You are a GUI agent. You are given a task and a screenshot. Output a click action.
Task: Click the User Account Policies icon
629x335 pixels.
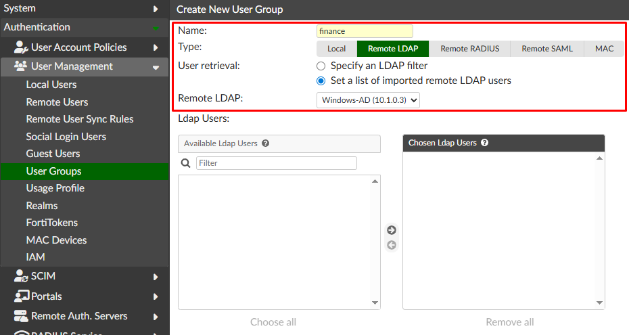click(x=21, y=47)
